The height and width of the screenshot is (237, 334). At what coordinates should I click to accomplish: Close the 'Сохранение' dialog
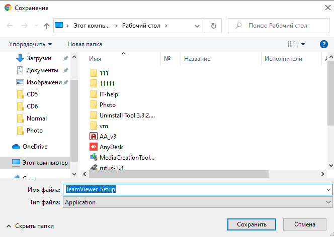pyautogui.click(x=328, y=8)
